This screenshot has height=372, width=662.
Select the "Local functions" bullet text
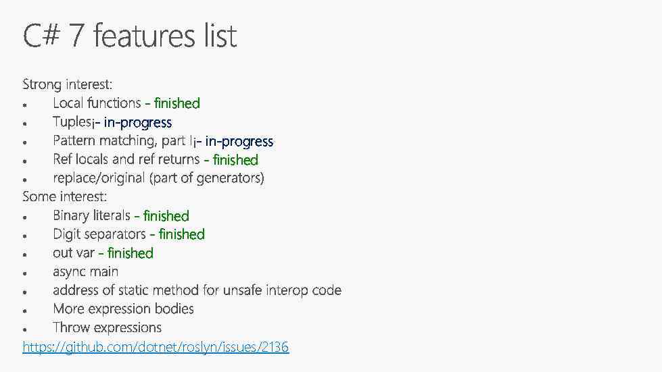click(97, 103)
